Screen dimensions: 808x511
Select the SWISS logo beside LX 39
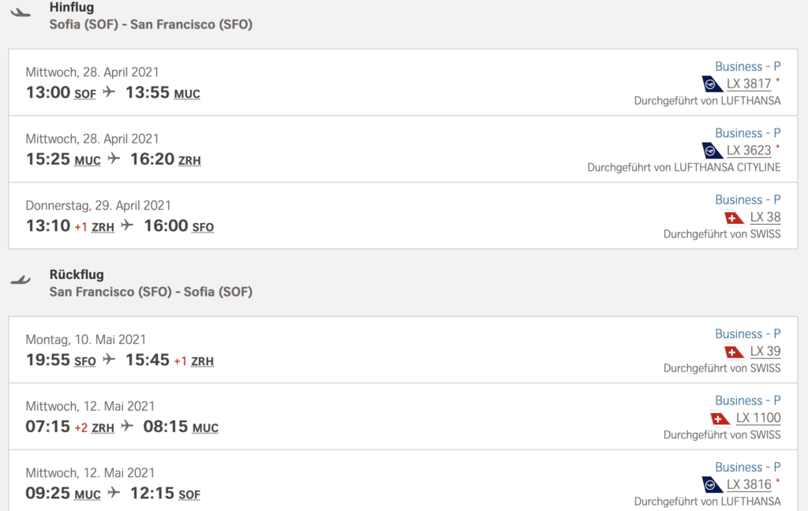735,352
